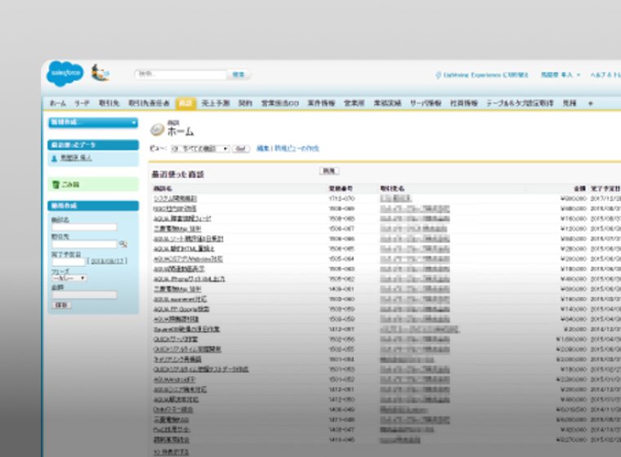This screenshot has width=621, height=457.
Task: Click the 編集 link next to the view
Action: (x=262, y=149)
